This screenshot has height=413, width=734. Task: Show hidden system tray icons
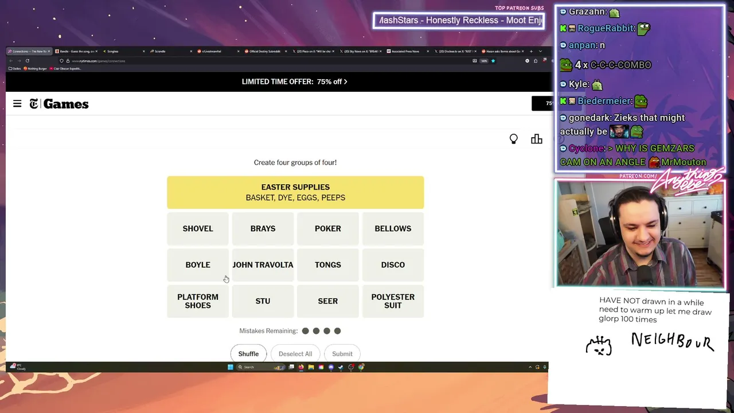click(530, 367)
